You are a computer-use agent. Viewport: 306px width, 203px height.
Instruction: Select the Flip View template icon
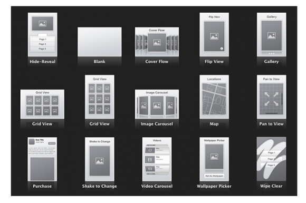[214, 35]
